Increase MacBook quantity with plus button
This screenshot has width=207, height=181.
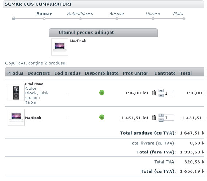click(161, 115)
